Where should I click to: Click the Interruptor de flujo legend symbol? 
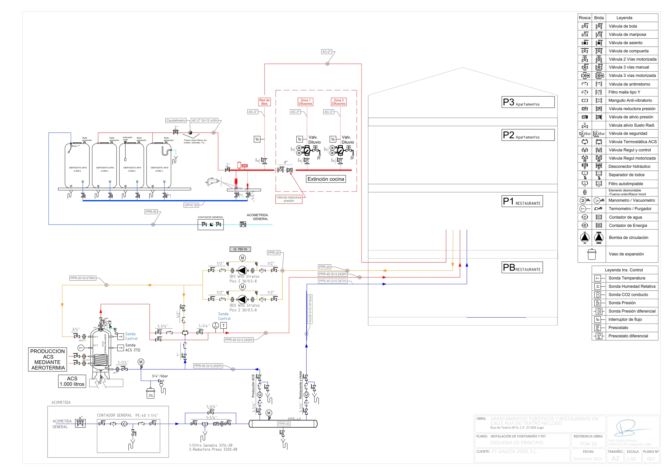598,319
